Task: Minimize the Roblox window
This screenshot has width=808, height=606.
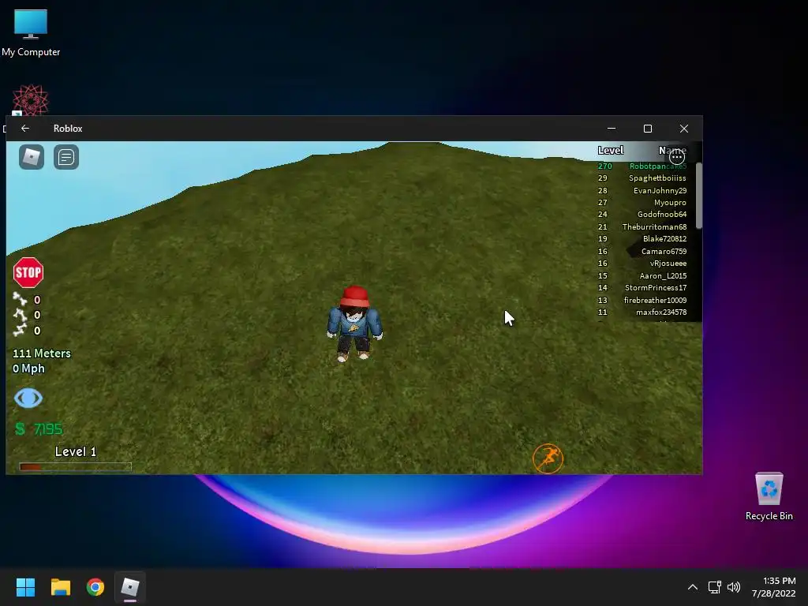Action: (612, 129)
